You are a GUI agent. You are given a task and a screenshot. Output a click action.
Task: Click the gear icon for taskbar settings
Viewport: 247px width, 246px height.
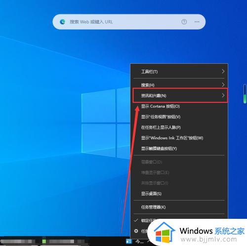[x=136, y=231]
